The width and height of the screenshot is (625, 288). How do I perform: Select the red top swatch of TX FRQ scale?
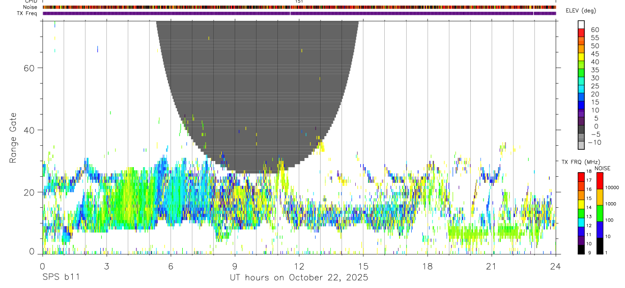click(x=581, y=177)
